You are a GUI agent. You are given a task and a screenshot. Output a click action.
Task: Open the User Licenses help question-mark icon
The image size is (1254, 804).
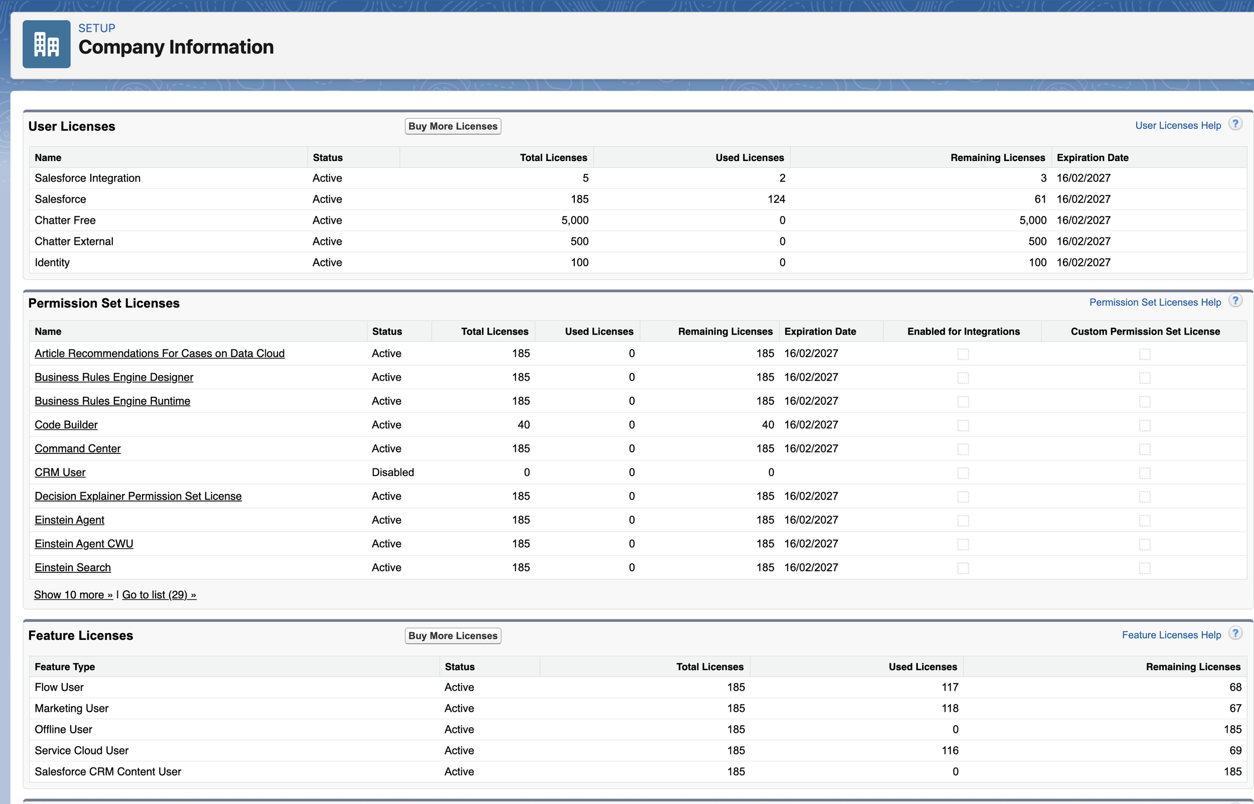click(x=1235, y=124)
